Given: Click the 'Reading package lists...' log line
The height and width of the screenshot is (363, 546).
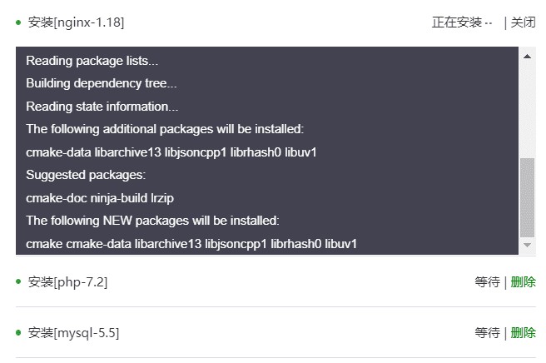Looking at the screenshot, I should pos(92,61).
